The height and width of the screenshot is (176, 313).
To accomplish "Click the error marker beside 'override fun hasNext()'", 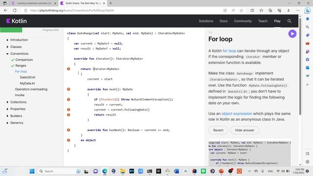I will point(68,130).
